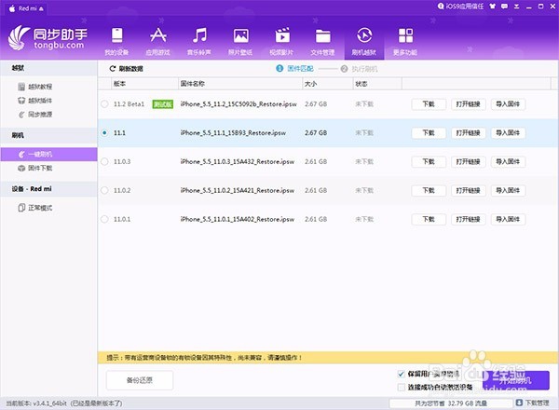Click 下载 for 11.0.3 firmware
This screenshot has width=559, height=410.
[429, 161]
